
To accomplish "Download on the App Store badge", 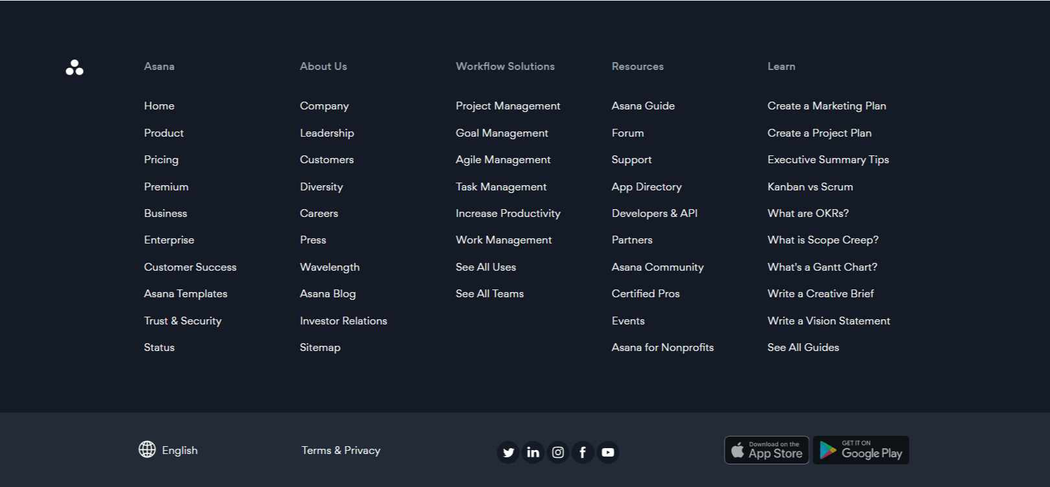I will pos(767,450).
